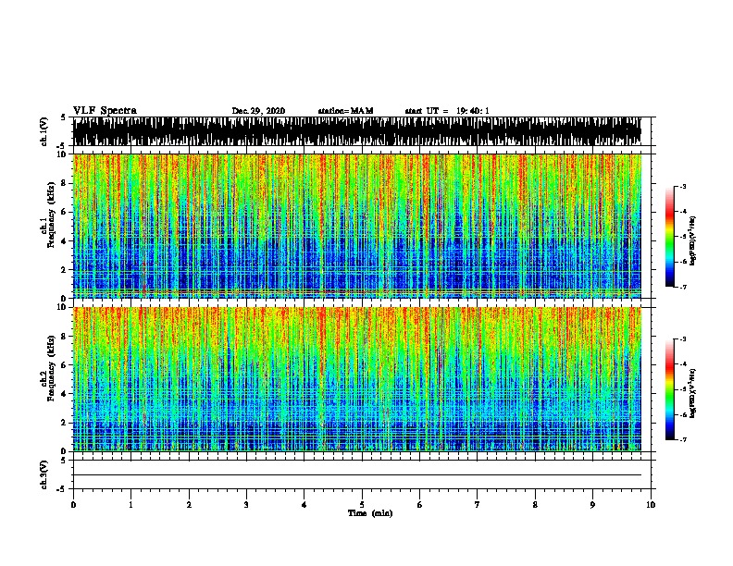The image size is (733, 566).
Task: Click inside the ch.1 (V) waveform panel
Action: coord(356,131)
